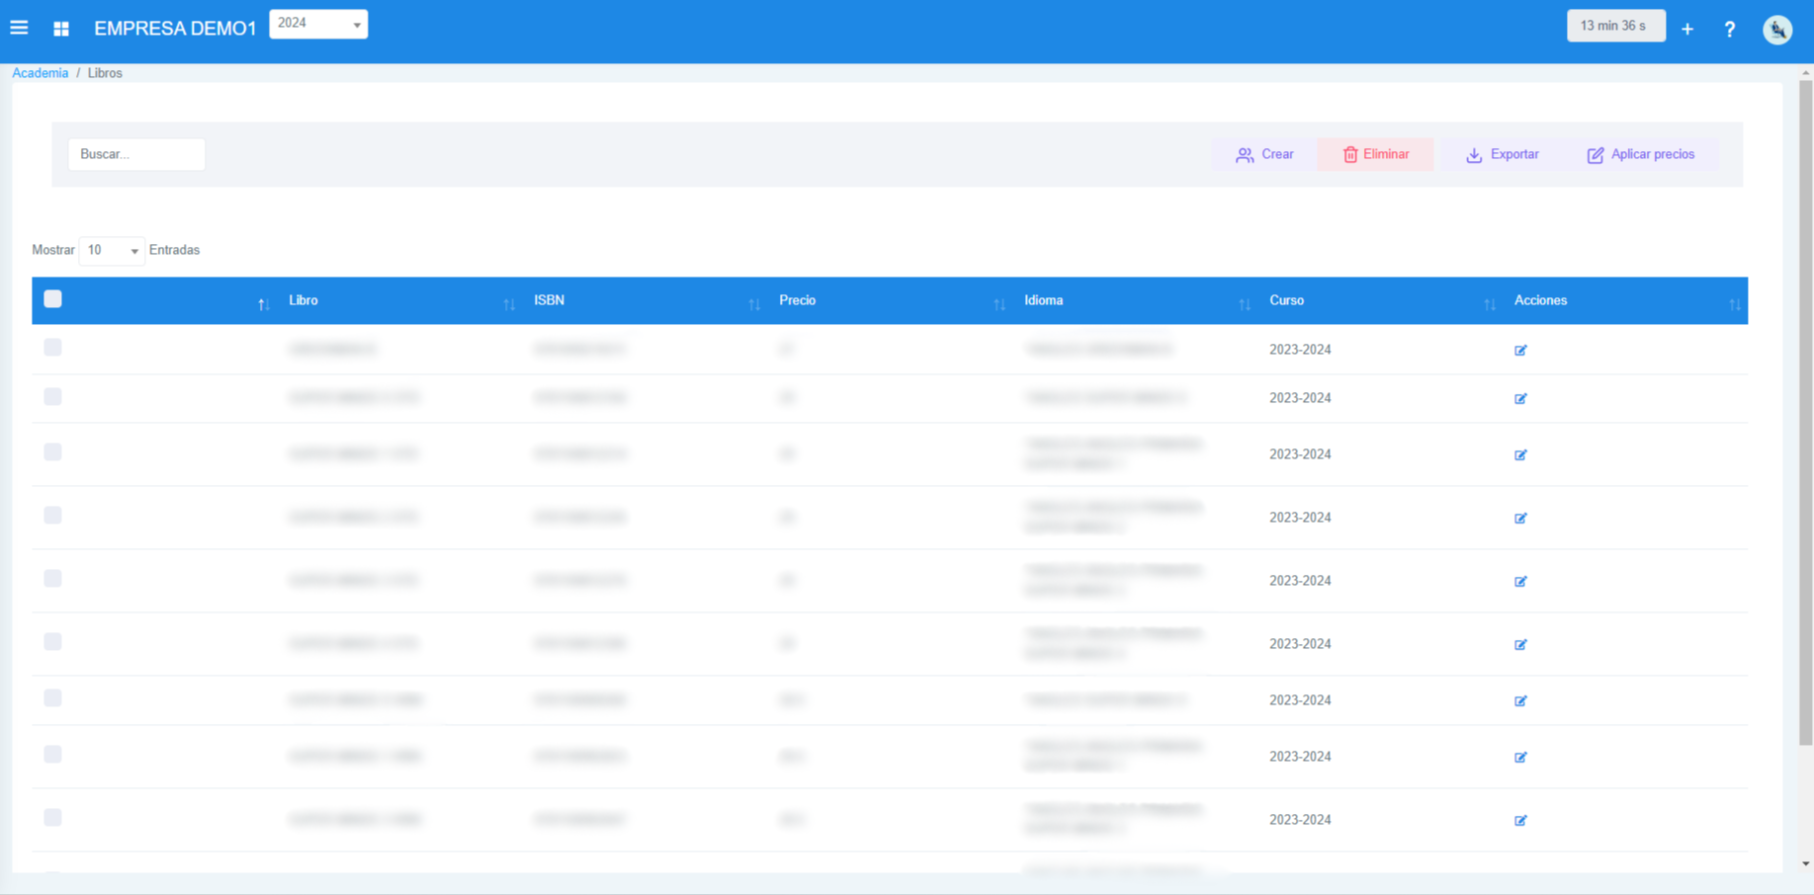Image resolution: width=1814 pixels, height=895 pixels.
Task: Check the second row checkbox
Action: click(53, 397)
